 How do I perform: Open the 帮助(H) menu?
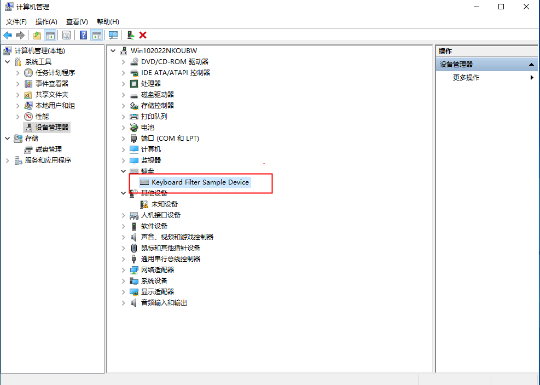[108, 22]
